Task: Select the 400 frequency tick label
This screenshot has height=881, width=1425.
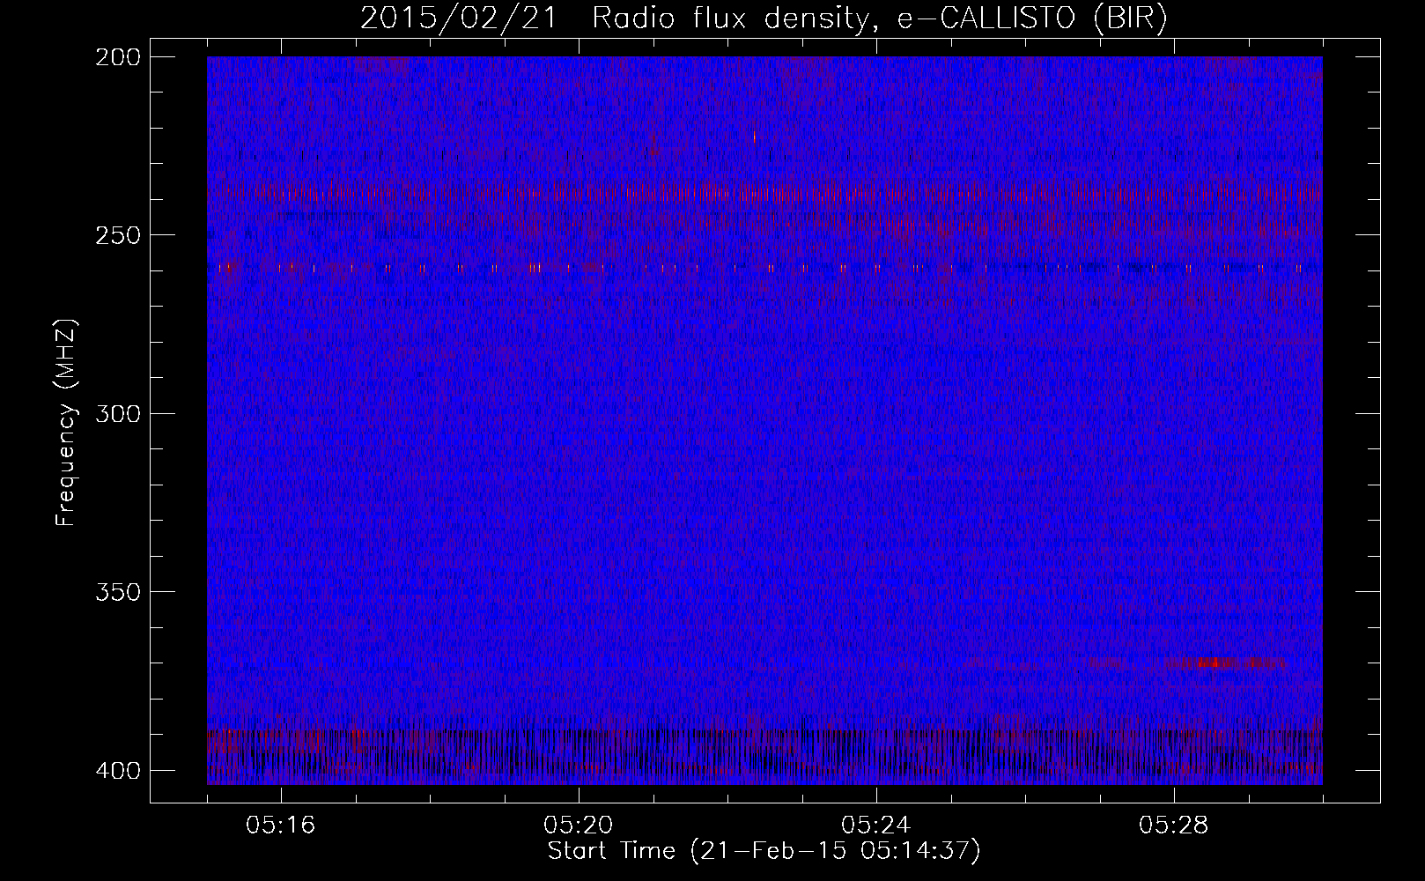Action: (x=117, y=771)
